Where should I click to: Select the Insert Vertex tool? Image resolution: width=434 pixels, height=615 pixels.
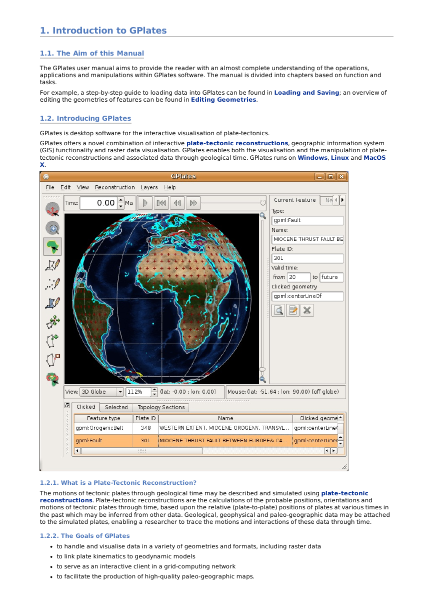click(x=52, y=341)
